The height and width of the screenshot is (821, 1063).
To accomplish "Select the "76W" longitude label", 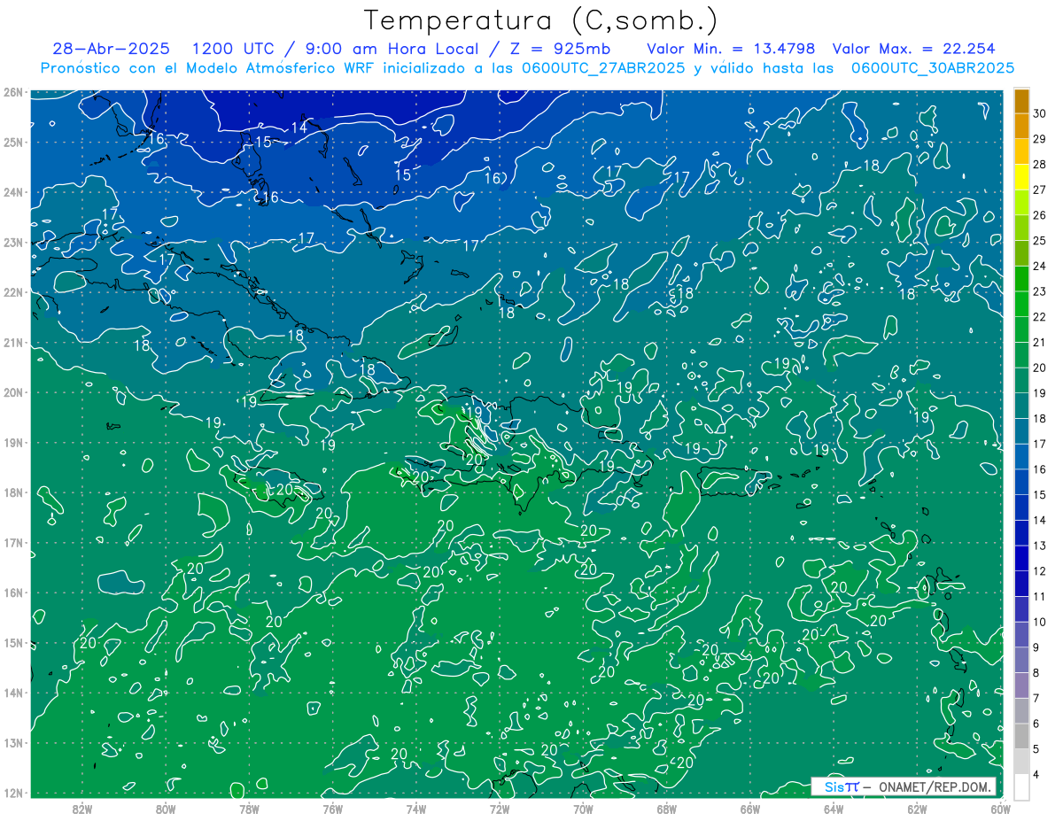I will (x=332, y=808).
